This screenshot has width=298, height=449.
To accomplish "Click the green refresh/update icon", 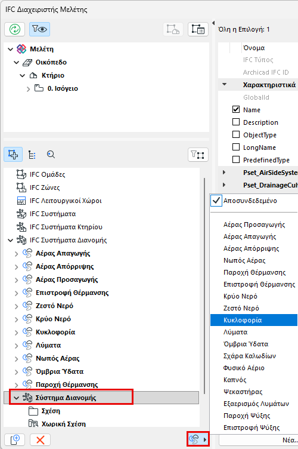I will [14, 29].
